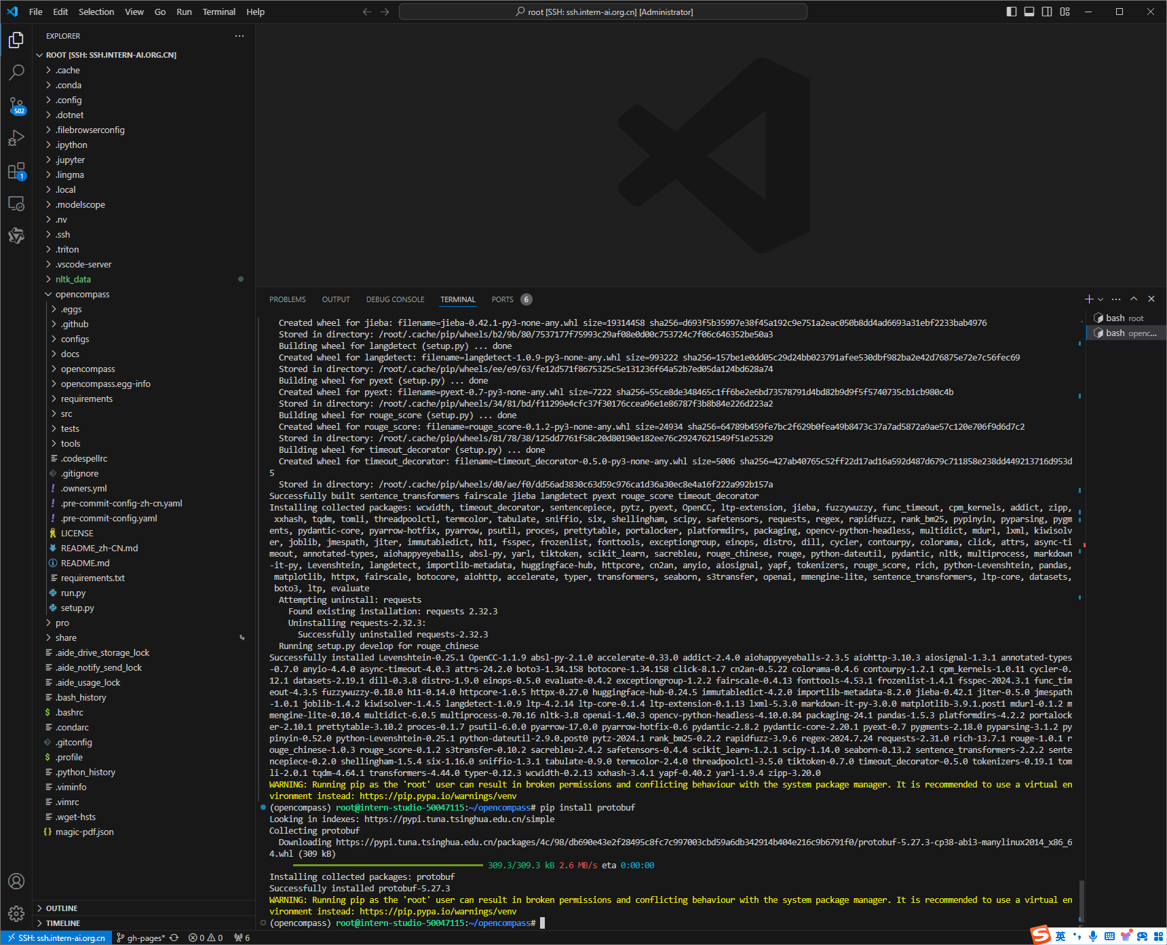This screenshot has height=945, width=1167.
Task: Open requirements.txt file
Action: coord(144,578)
